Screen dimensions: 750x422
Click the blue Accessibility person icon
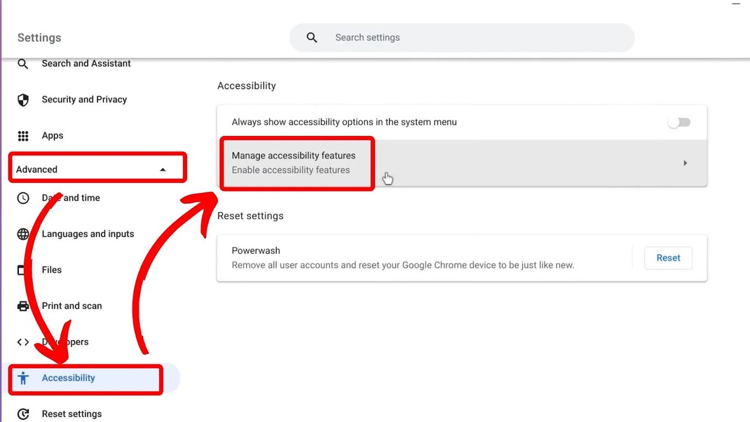point(23,378)
